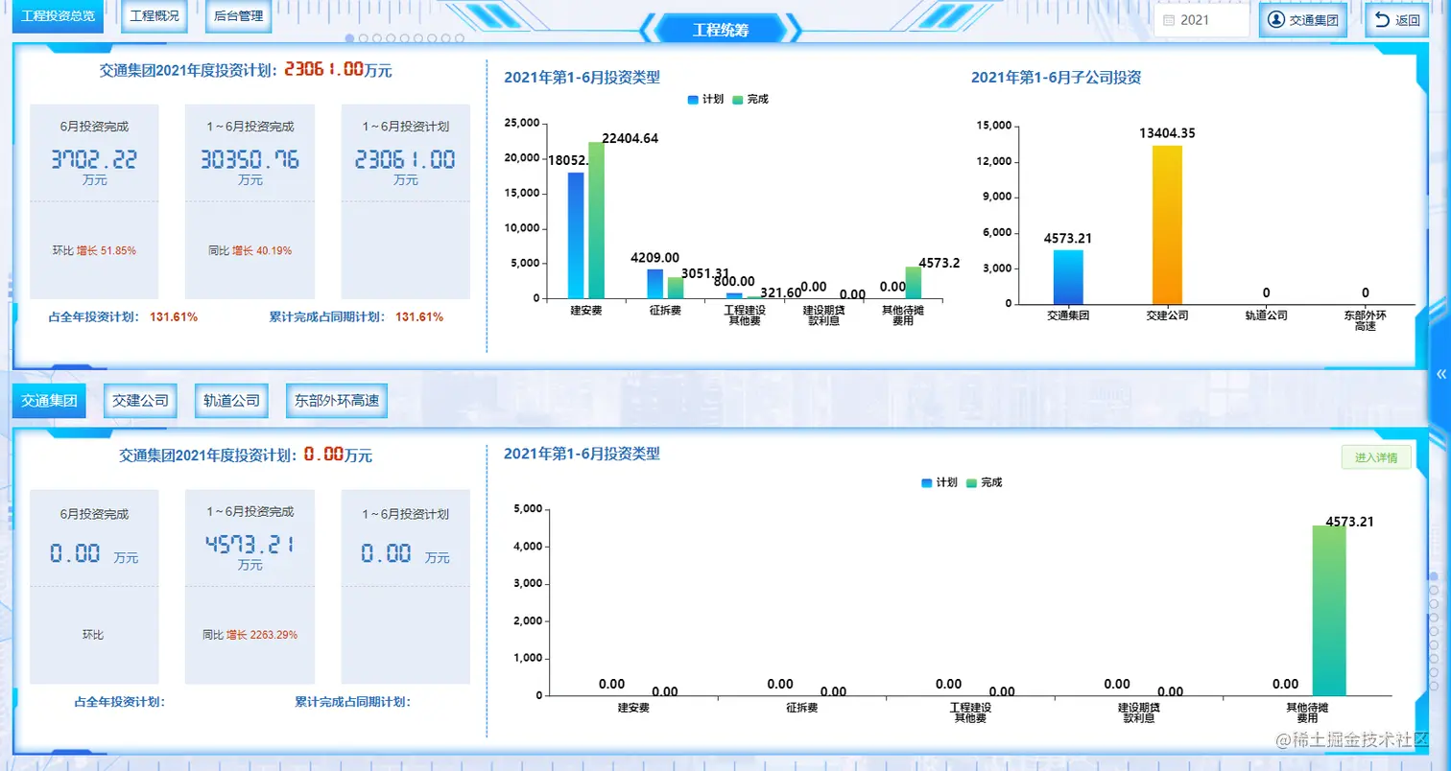Select the second carousel page dot
Viewport: 1451px width, 771px height.
(x=364, y=39)
